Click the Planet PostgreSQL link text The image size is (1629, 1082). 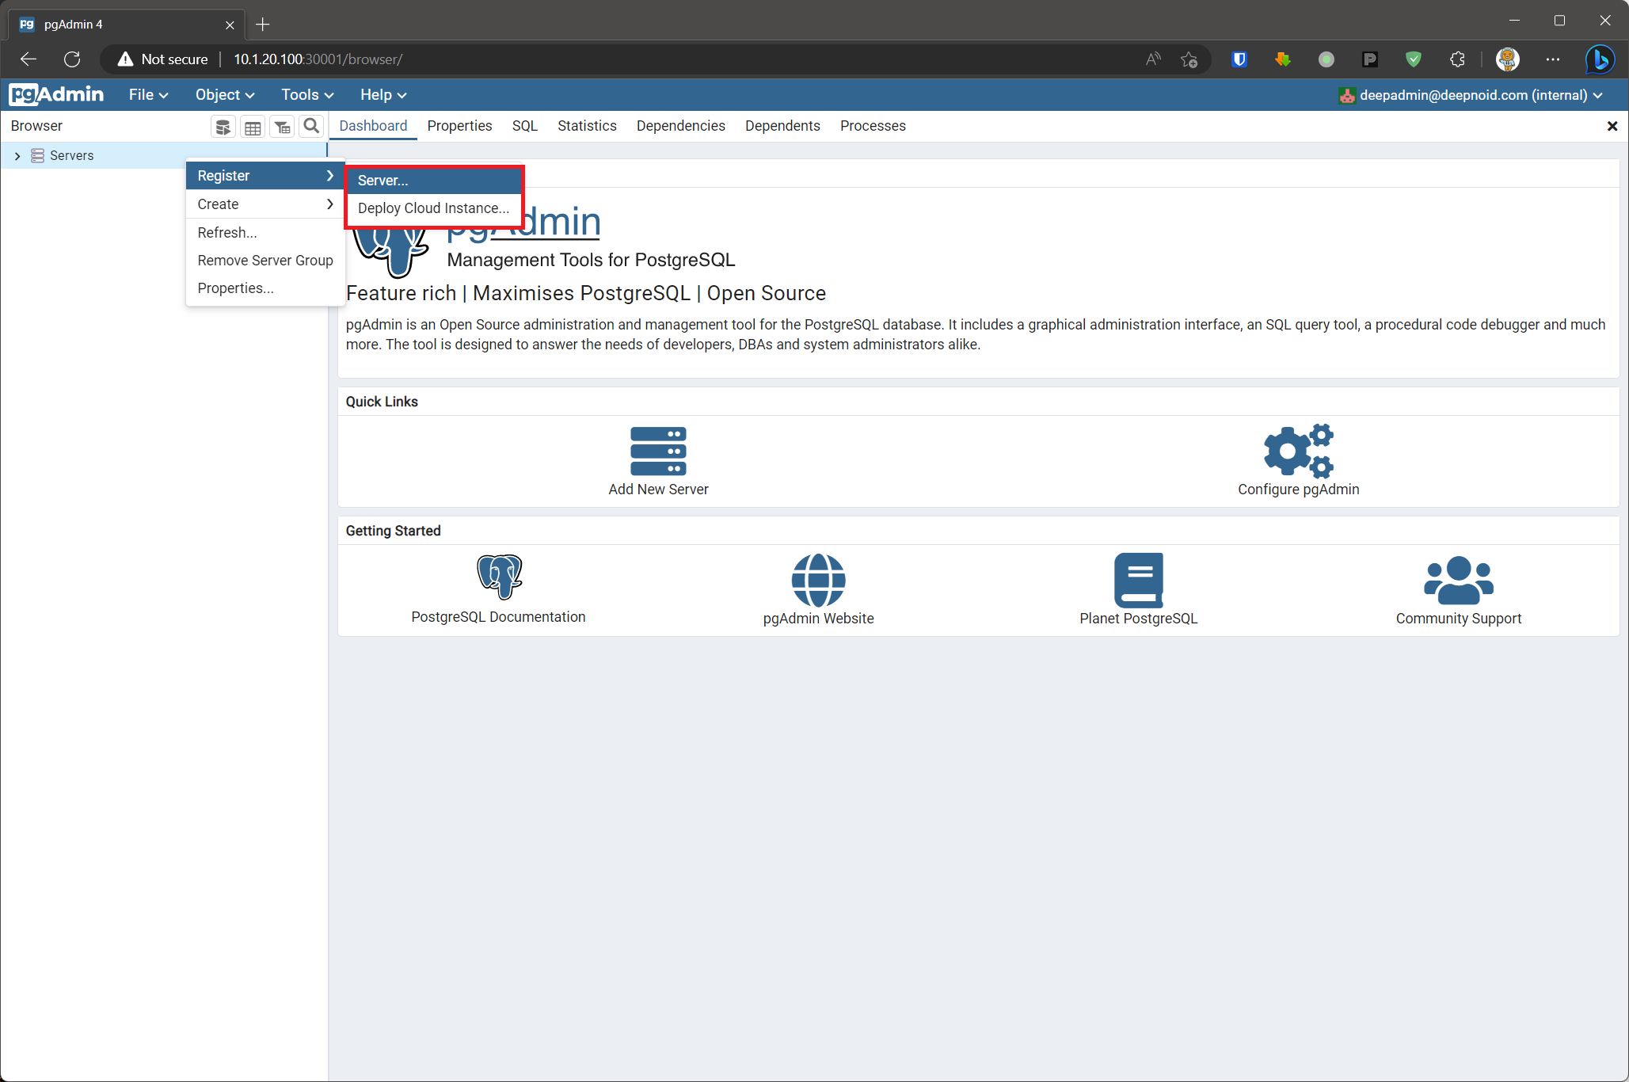click(1139, 619)
